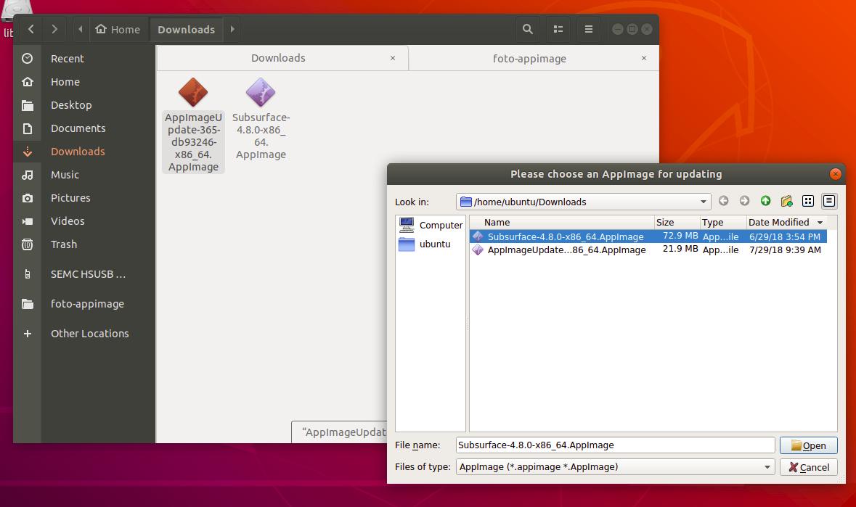Select Downloads in the sidebar
The height and width of the screenshot is (507, 856).
click(x=84, y=152)
